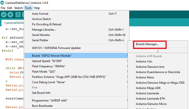Select Arduino Leonardo ETH board
The width and height of the screenshot is (189, 109).
pyautogui.click(x=158, y=98)
